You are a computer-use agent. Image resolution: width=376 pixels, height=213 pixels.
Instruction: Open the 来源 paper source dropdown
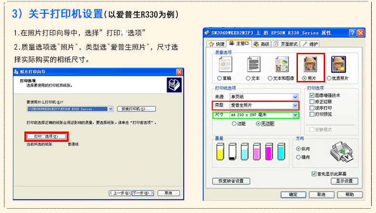[295, 97]
